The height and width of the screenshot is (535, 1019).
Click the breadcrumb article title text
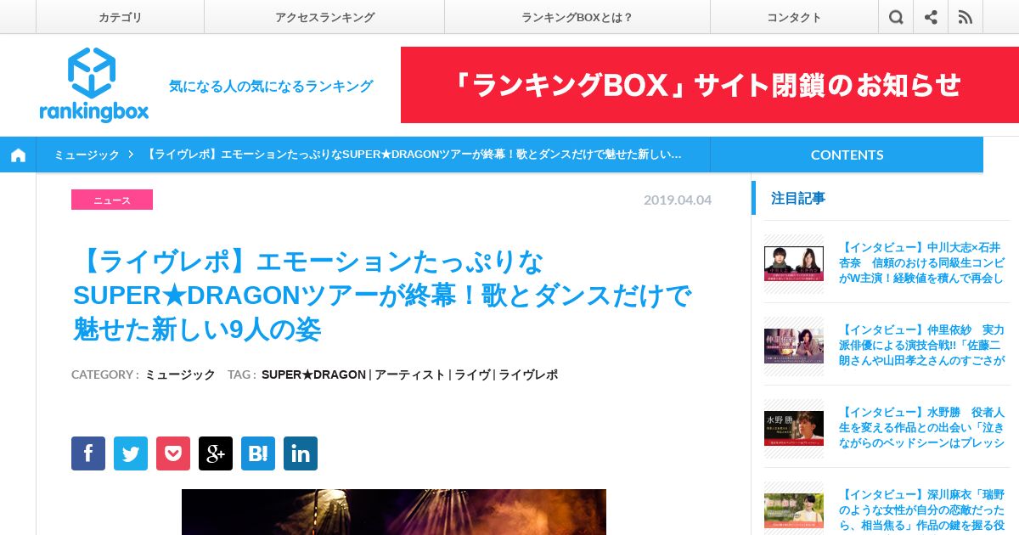pos(414,155)
